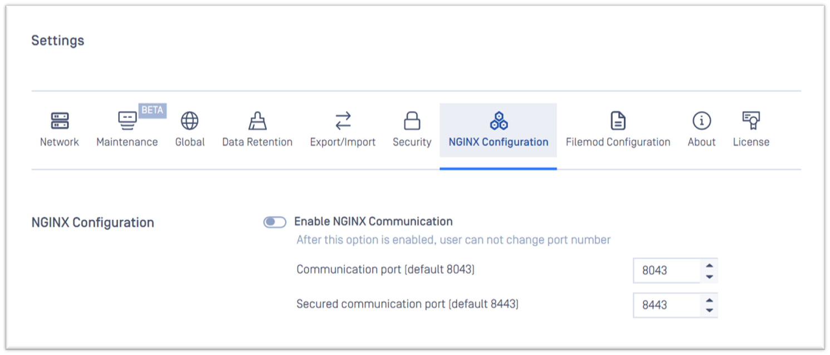The width and height of the screenshot is (830, 355).
Task: Go to the Global tab label
Action: point(190,142)
